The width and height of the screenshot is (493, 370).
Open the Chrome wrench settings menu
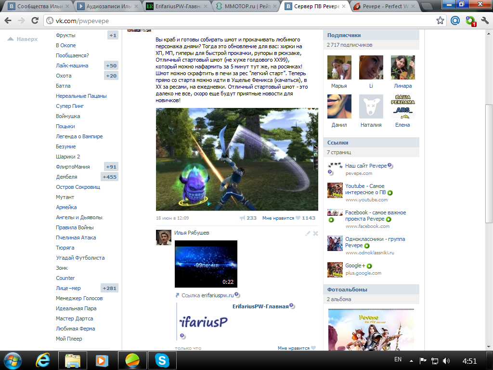485,21
